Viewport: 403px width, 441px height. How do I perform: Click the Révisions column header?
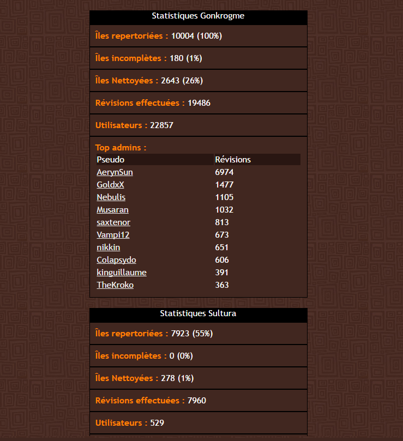pyautogui.click(x=233, y=160)
